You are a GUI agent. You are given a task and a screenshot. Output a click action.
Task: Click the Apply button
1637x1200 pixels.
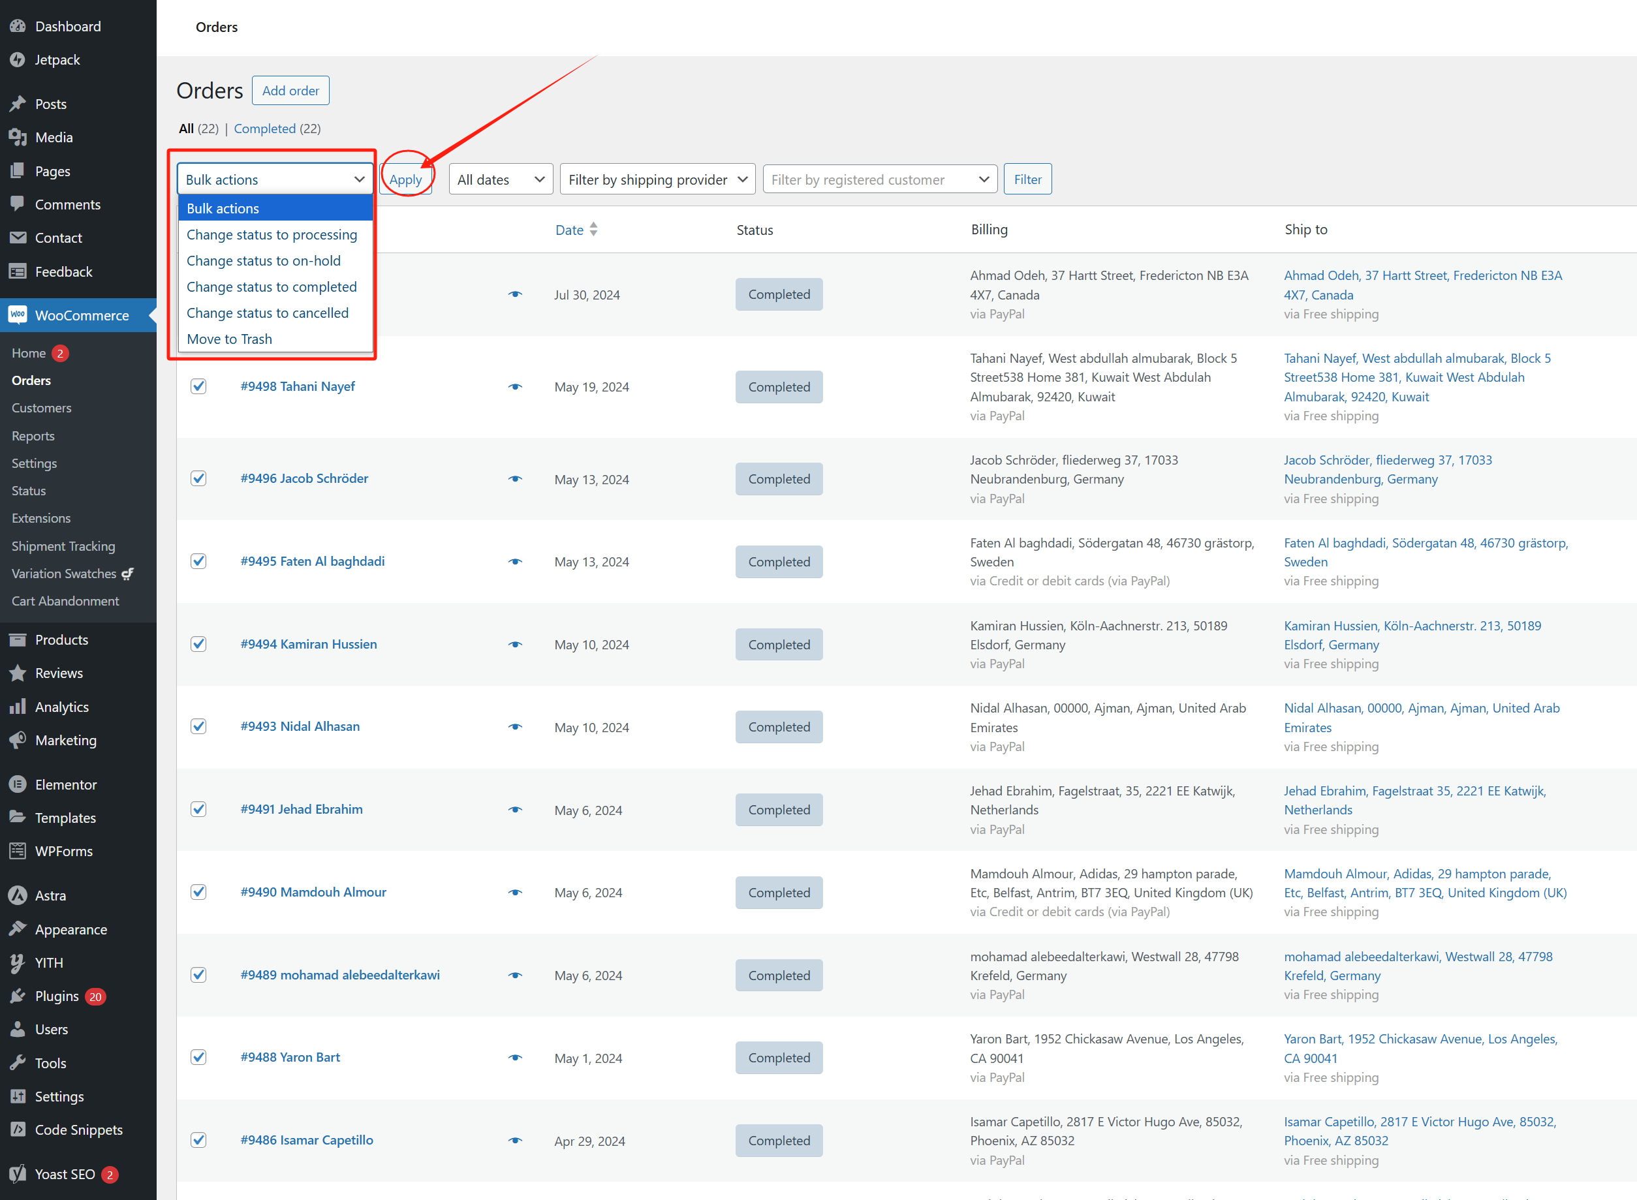(x=406, y=179)
